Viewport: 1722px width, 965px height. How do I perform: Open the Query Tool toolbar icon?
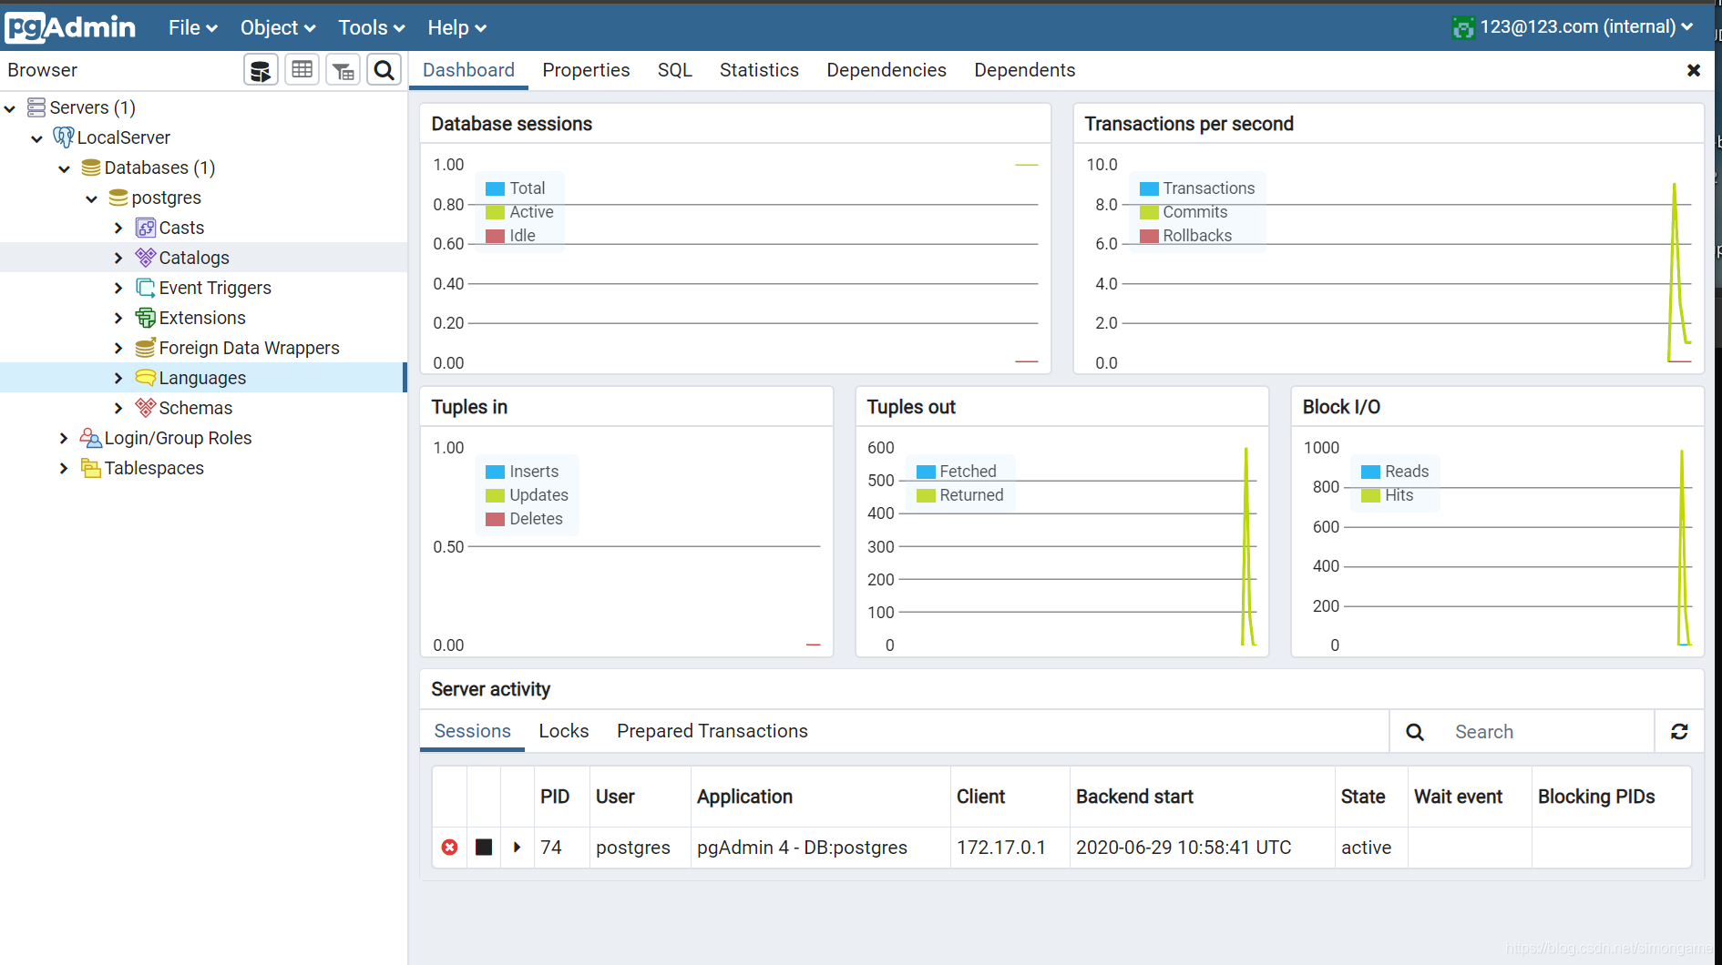point(261,70)
